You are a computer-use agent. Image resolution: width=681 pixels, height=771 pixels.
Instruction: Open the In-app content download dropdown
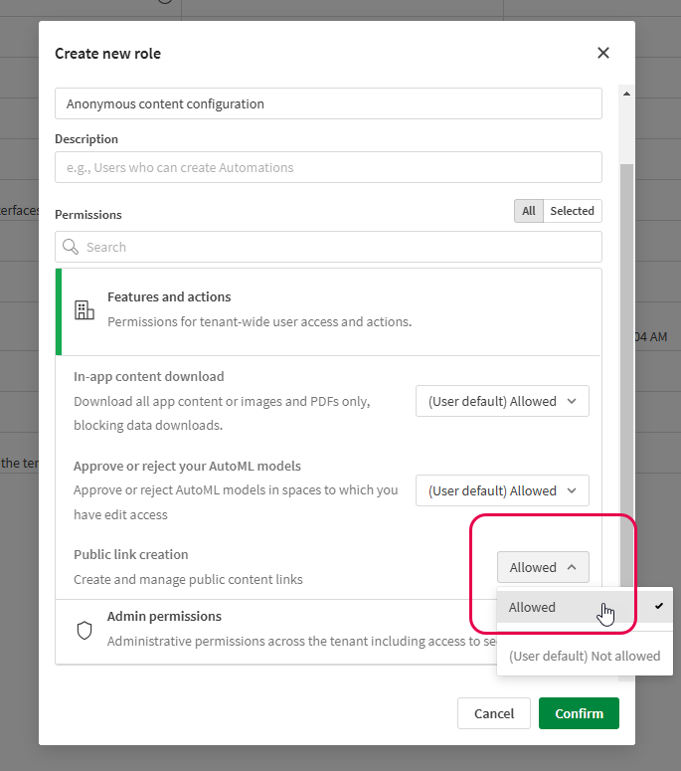pos(502,401)
